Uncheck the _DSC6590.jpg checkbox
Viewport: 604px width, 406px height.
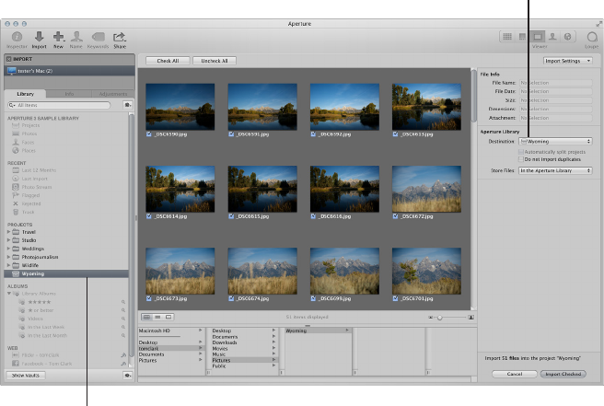coord(149,133)
